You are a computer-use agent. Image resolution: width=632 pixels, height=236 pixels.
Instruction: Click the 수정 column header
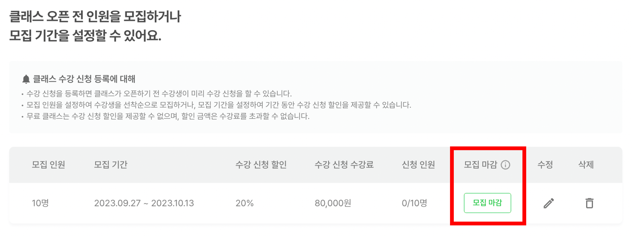pyautogui.click(x=545, y=165)
